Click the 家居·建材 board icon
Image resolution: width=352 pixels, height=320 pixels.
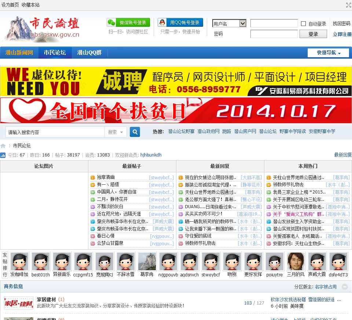19,303
